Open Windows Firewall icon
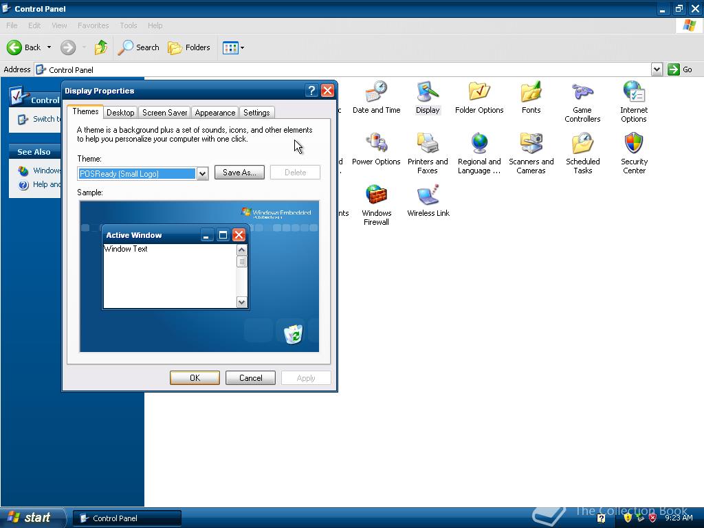Screen dimensions: 704x528 click(376, 205)
